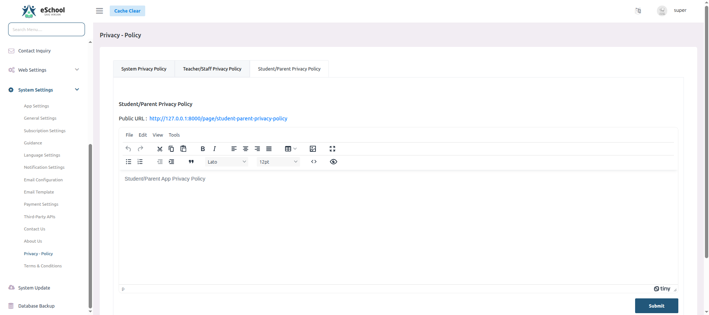Viewport: 709px width, 315px height.
Task: Expand the table insert dropdown
Action: click(291, 149)
